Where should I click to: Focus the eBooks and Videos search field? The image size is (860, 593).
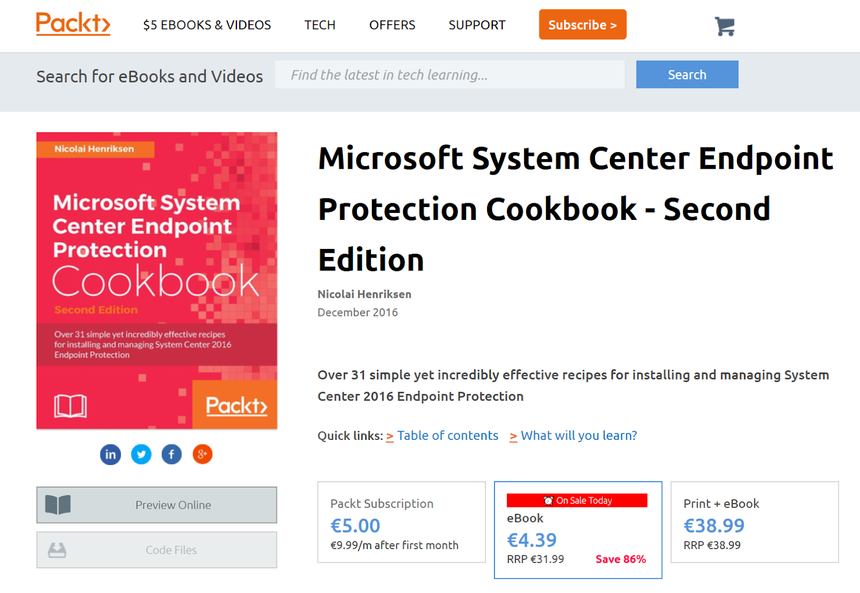450,74
